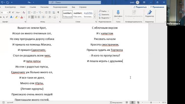185x104 pixels.
Task: Toggle ribbon display options icon
Action: coord(144,2)
